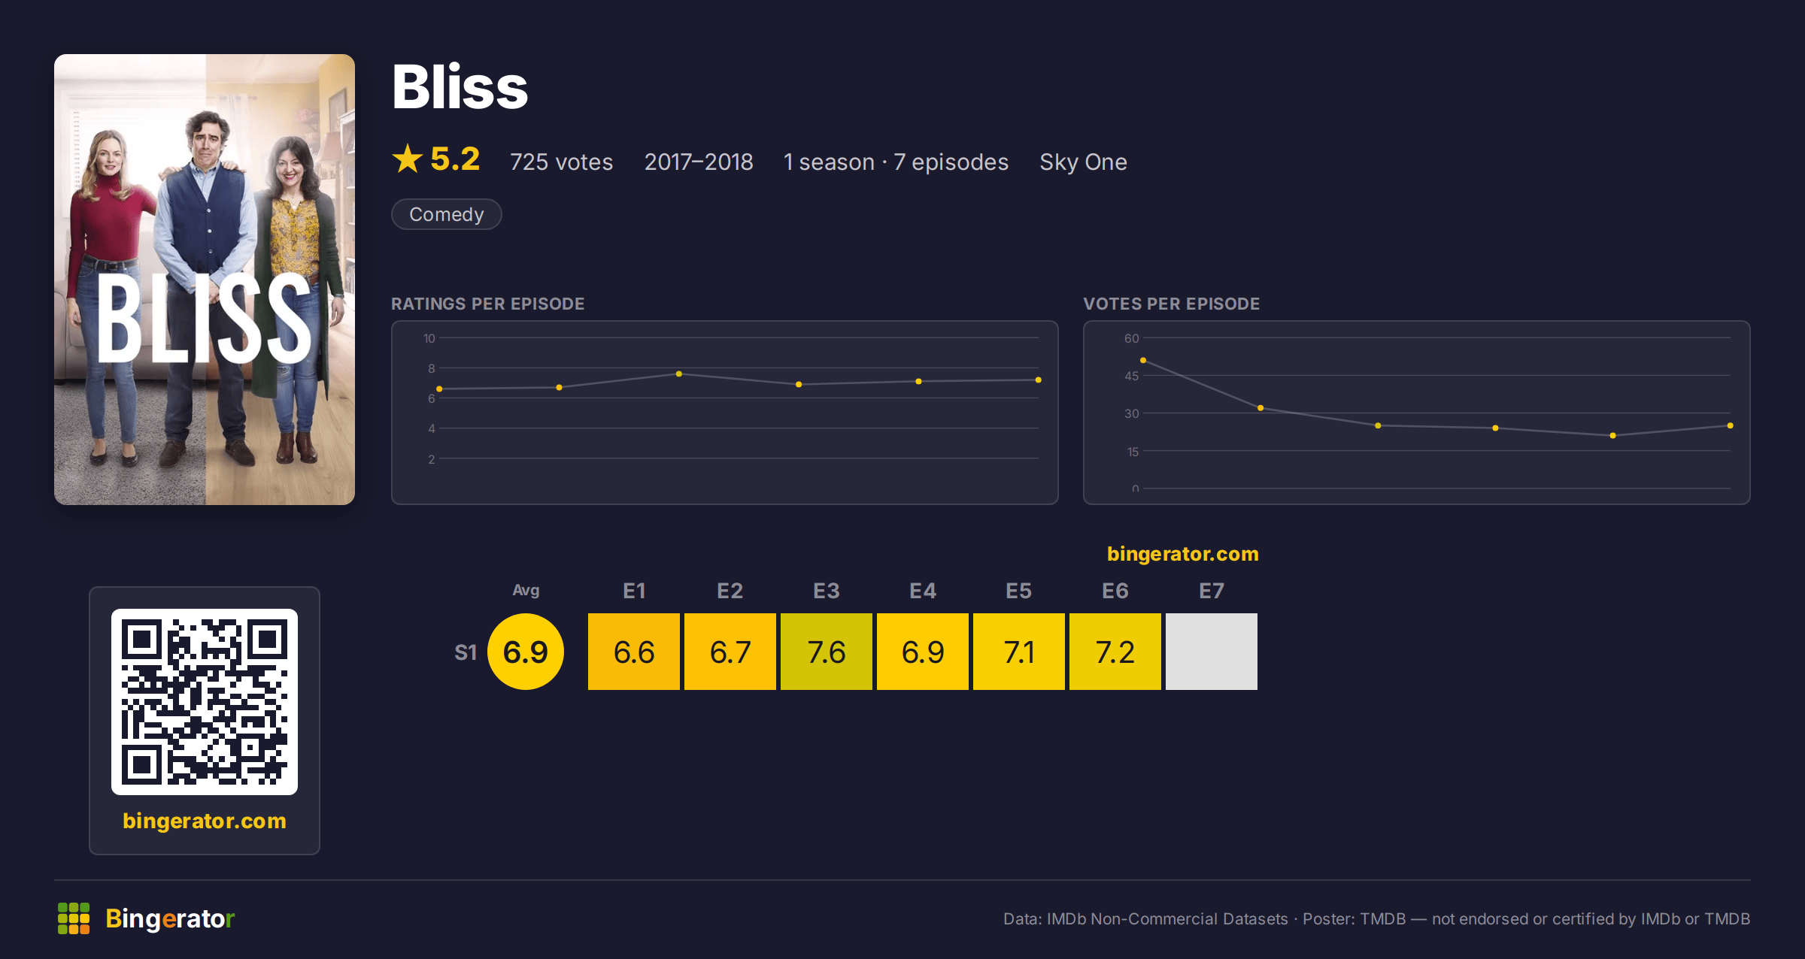Click the empty E7 rating cell

tap(1212, 652)
